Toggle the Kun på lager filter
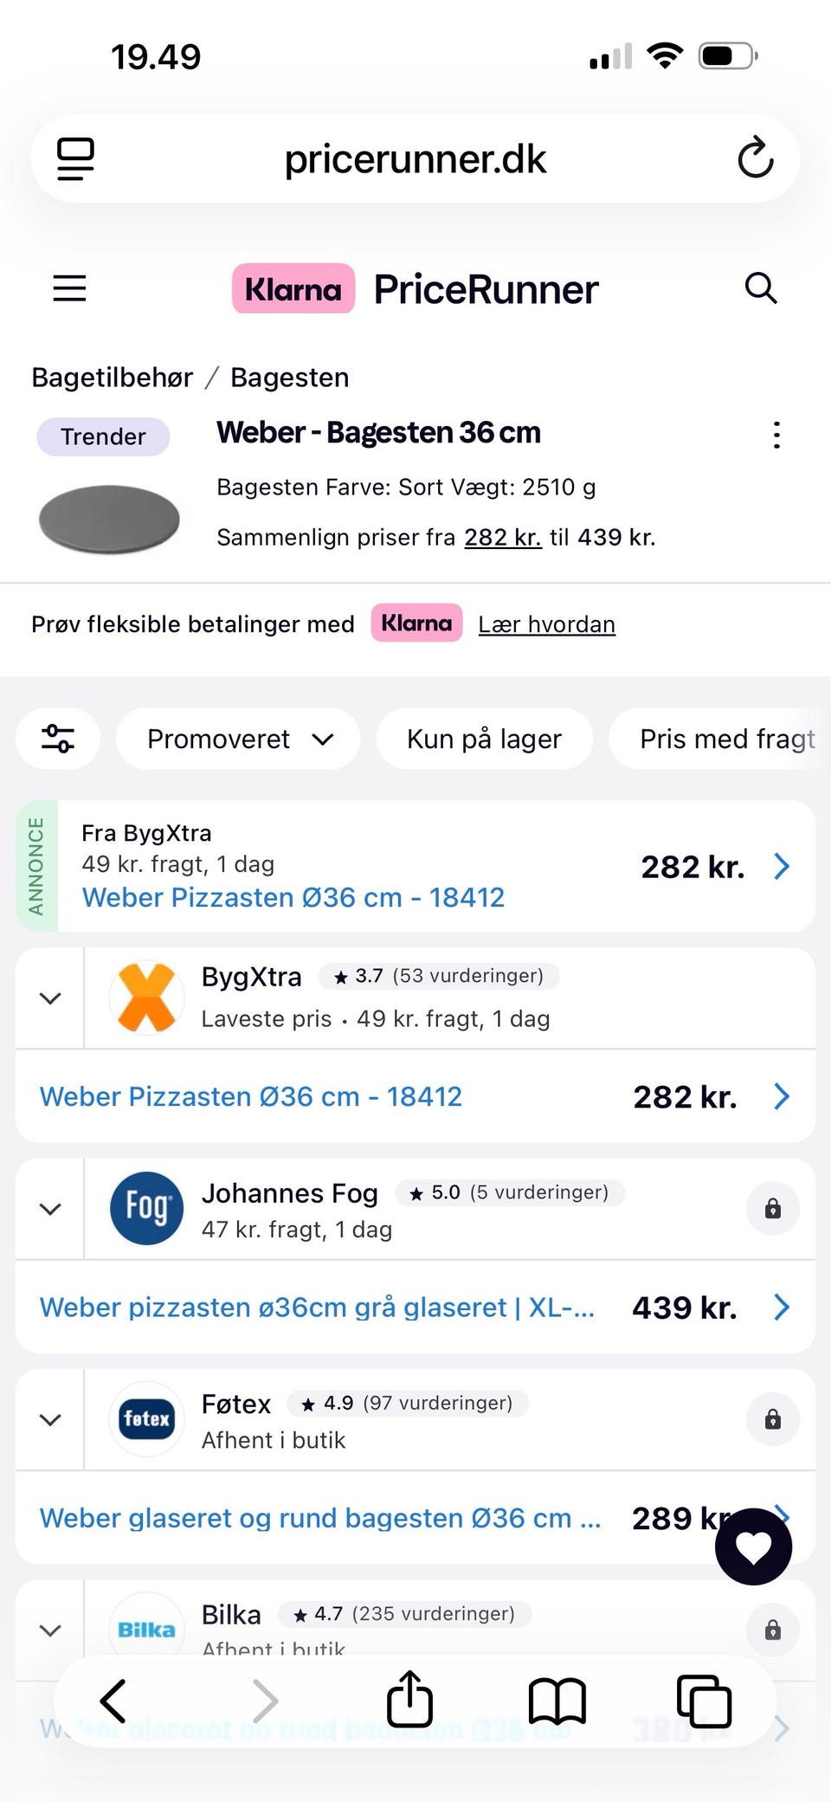This screenshot has width=831, height=1802. (x=484, y=739)
